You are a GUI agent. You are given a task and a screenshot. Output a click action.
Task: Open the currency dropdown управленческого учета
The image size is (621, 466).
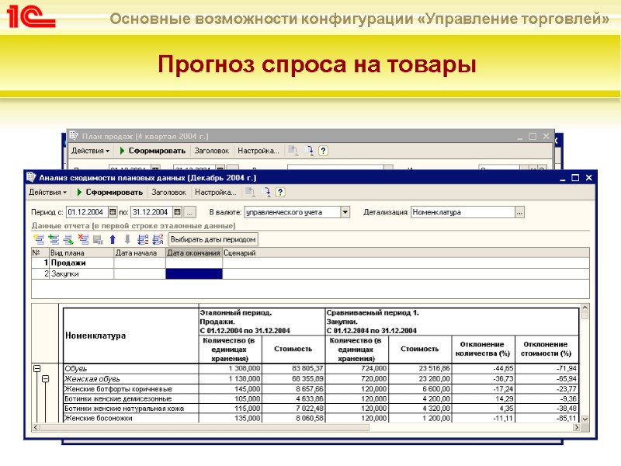pyautogui.click(x=345, y=211)
